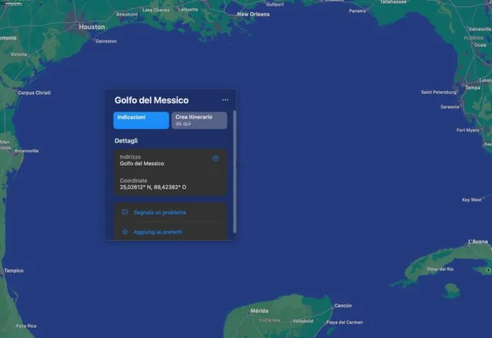This screenshot has width=492, height=338.
Task: Click the Fort Myers map label
Action: tap(467, 130)
